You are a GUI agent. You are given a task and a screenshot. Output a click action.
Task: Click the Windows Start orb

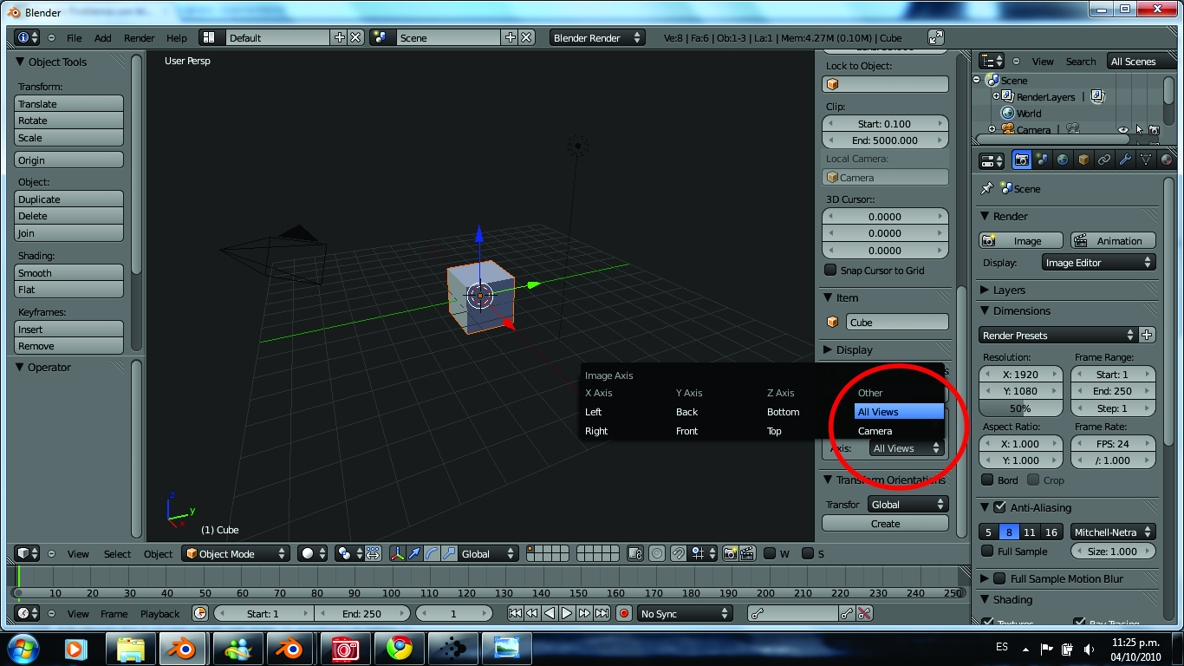[x=23, y=648]
